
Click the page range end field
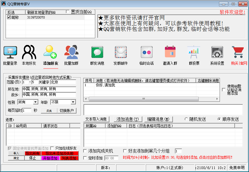[x=35, y=82]
